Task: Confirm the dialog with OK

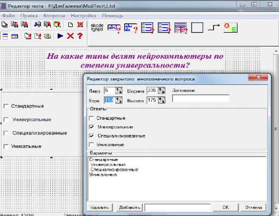Action: tap(225, 207)
